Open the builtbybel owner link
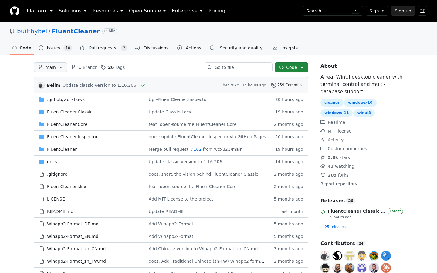The image size is (437, 273). (x=32, y=31)
